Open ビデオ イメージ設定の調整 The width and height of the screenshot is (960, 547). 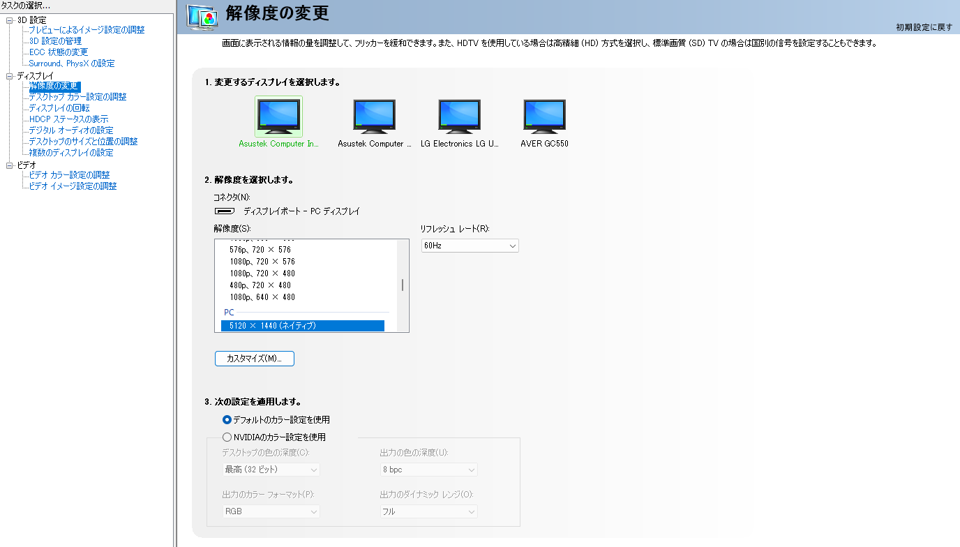73,186
